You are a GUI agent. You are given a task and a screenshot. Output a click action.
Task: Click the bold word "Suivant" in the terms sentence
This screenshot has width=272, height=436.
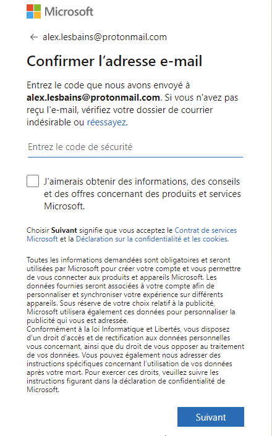point(64,230)
